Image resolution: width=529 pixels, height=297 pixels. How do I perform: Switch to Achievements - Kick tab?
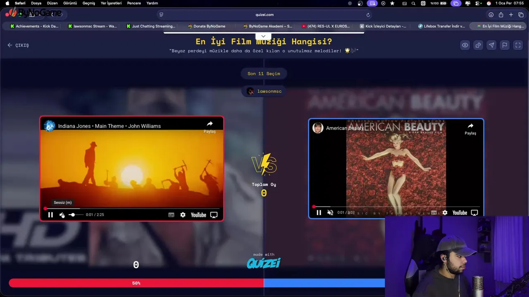[34, 26]
